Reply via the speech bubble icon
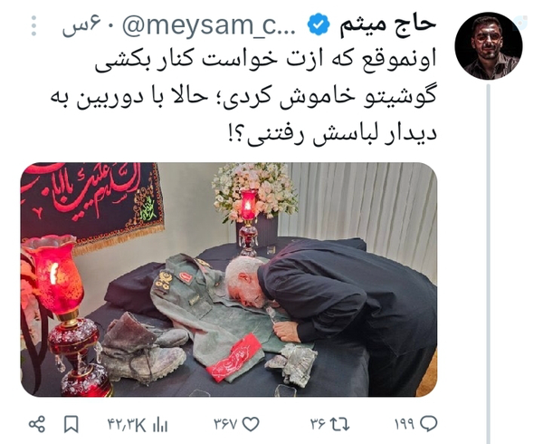 (x=429, y=423)
